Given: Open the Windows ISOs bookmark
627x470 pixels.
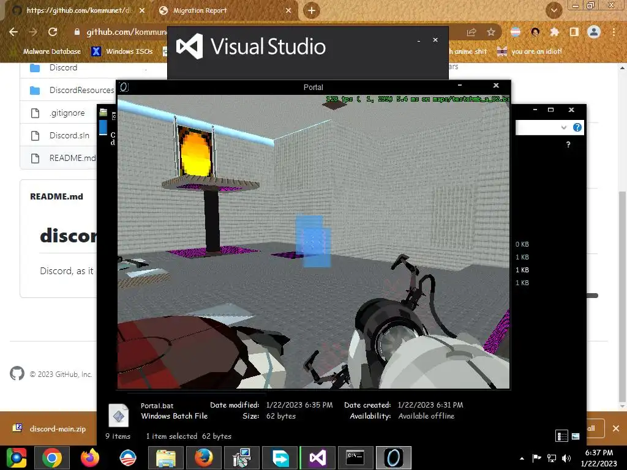Looking at the screenshot, I should (122, 51).
